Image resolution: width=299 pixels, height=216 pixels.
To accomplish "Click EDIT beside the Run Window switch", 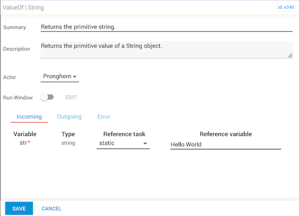I will (x=71, y=98).
